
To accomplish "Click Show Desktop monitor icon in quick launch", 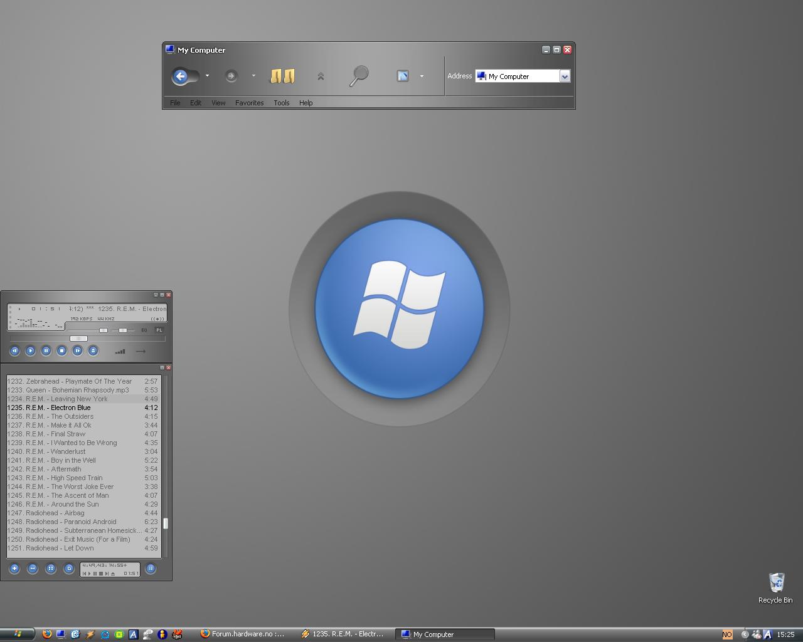I will pos(61,634).
